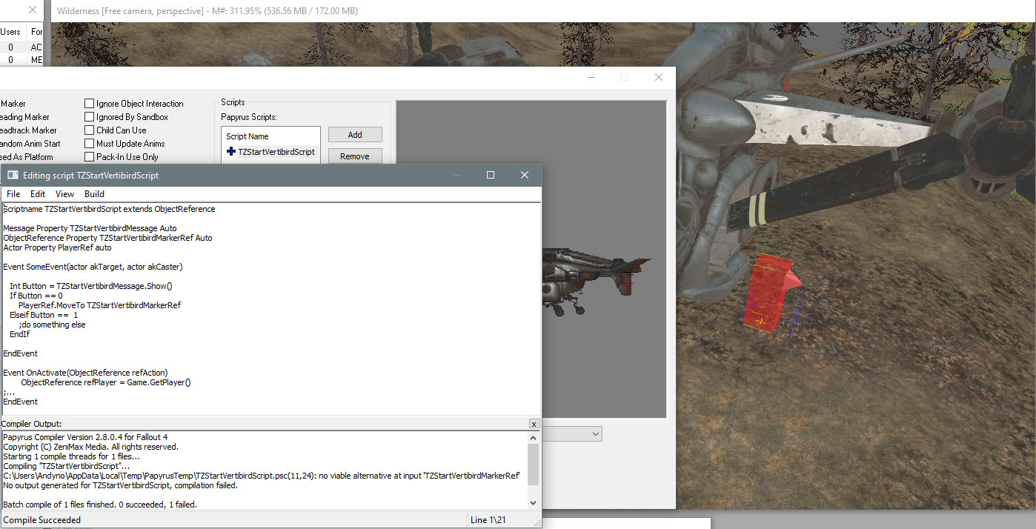Click the 'Actor Property PlayerRef auto' line
Image resolution: width=1036 pixels, height=529 pixels.
[x=58, y=247]
